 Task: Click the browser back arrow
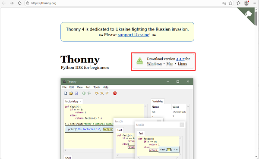pyautogui.click(x=4, y=3)
